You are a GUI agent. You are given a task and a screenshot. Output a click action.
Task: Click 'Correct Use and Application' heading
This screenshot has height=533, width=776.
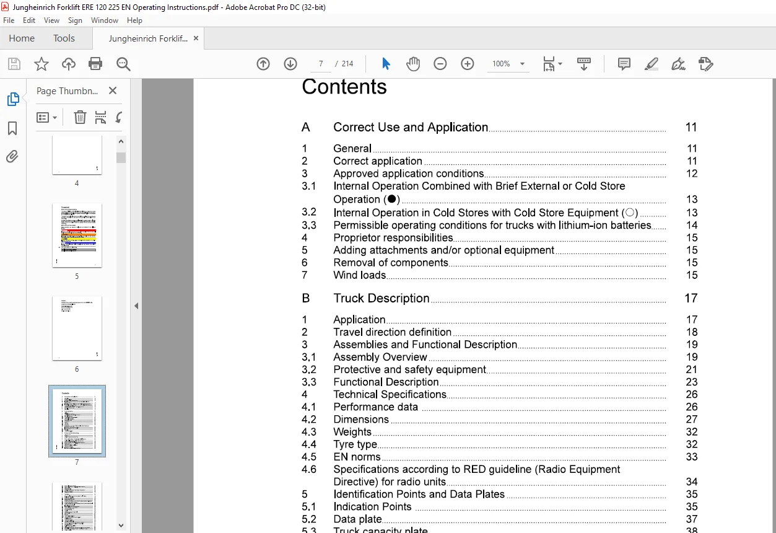(411, 127)
